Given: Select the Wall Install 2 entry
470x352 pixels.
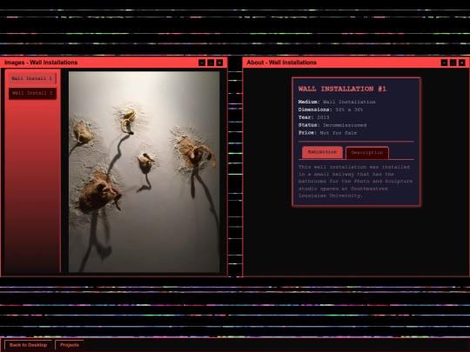Looking at the screenshot, I should tap(32, 93).
